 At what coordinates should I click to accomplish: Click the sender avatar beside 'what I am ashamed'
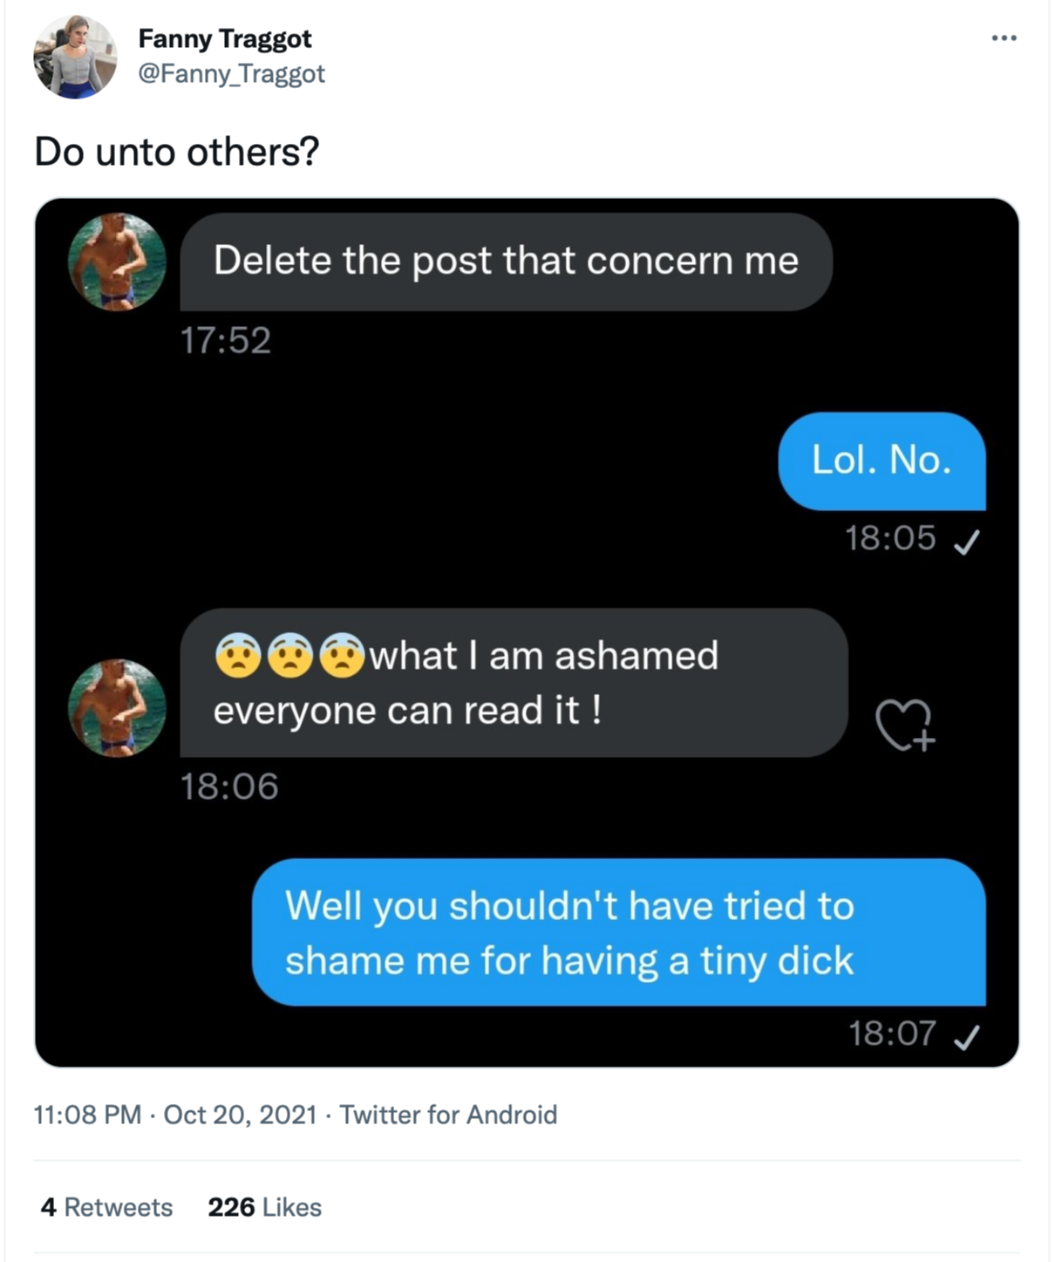[x=117, y=708]
